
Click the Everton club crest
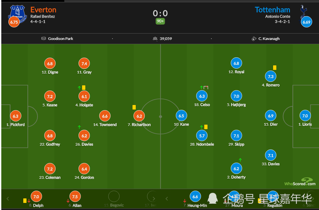click(17, 14)
